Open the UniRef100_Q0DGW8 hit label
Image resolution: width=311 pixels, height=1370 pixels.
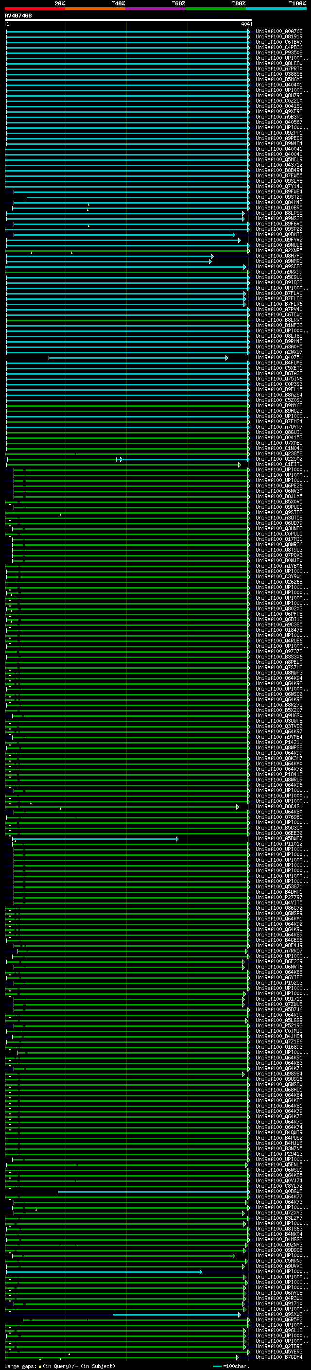pos(278,1191)
